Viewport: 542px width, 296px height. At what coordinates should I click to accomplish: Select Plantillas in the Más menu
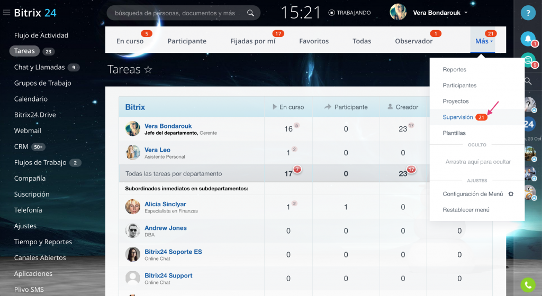tap(454, 133)
